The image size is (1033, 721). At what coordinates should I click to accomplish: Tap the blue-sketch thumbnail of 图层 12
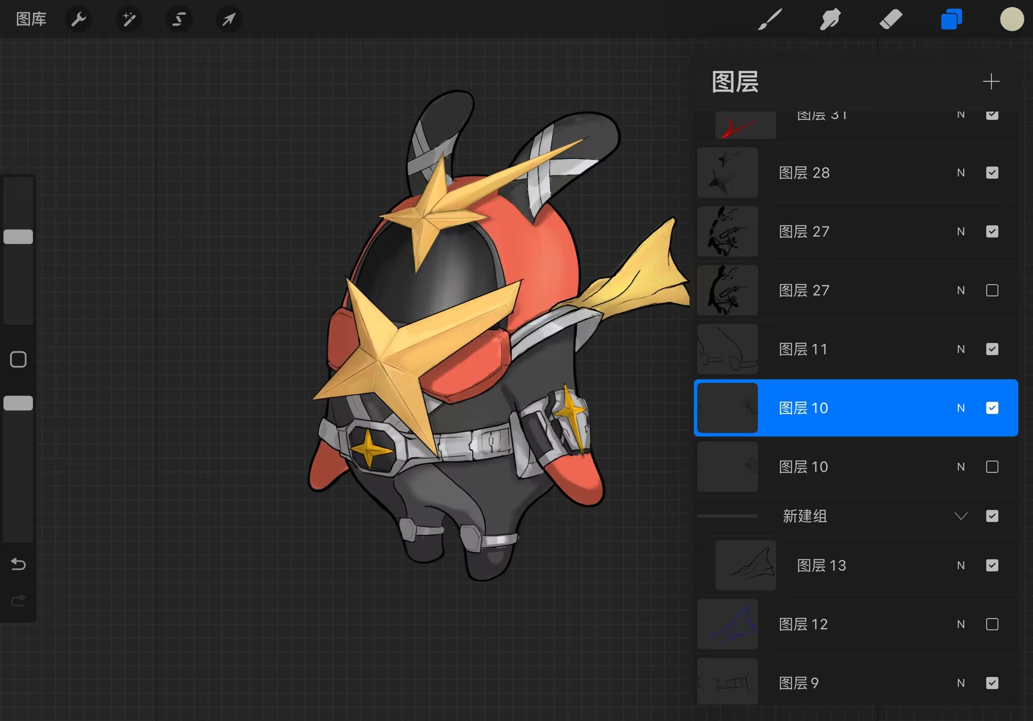pos(727,624)
